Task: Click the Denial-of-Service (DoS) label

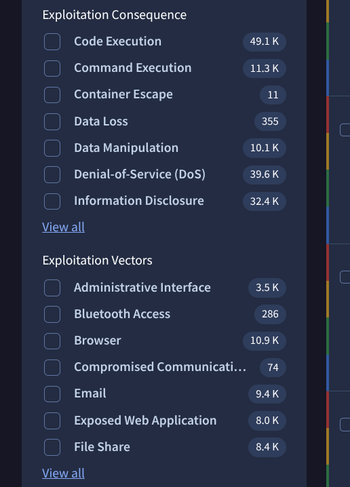Action: [140, 174]
